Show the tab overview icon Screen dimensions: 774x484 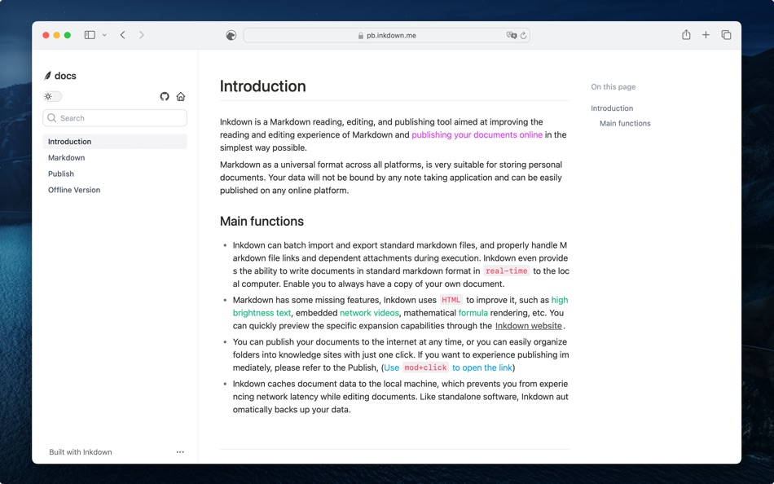[x=726, y=35]
